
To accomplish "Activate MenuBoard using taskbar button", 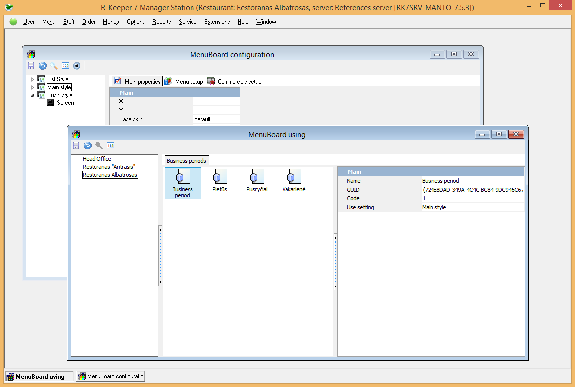I will [39, 377].
